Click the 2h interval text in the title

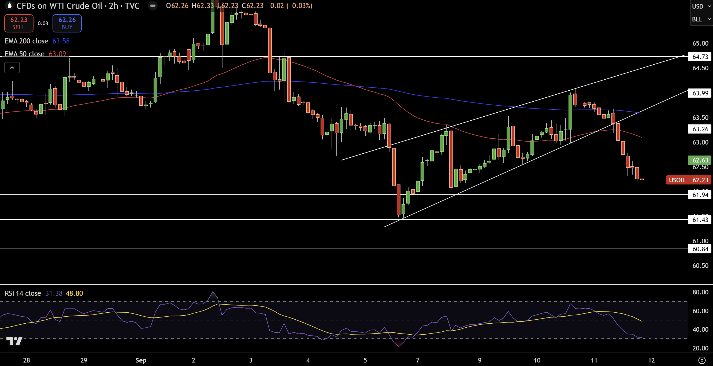pos(113,6)
